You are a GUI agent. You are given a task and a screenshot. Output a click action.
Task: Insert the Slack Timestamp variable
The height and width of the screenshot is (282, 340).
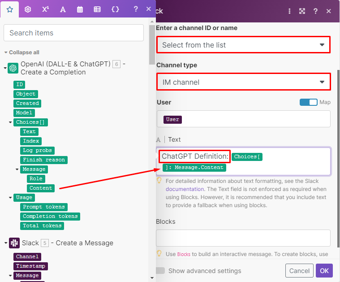[x=30, y=266]
